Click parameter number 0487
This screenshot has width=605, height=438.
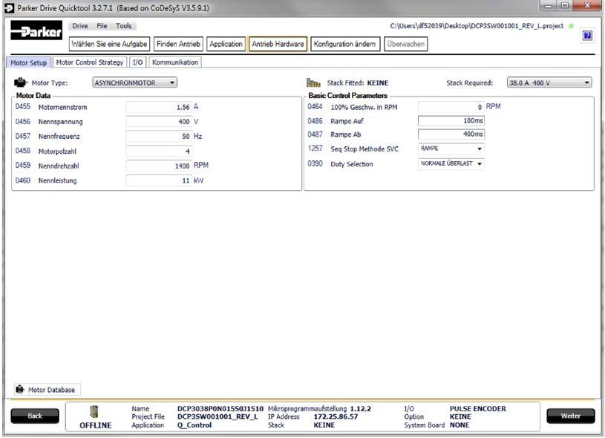coord(315,134)
